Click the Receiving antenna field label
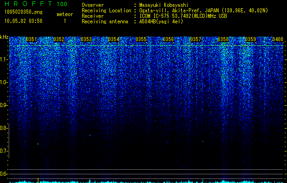The image size is (287, 183). pyautogui.click(x=105, y=22)
